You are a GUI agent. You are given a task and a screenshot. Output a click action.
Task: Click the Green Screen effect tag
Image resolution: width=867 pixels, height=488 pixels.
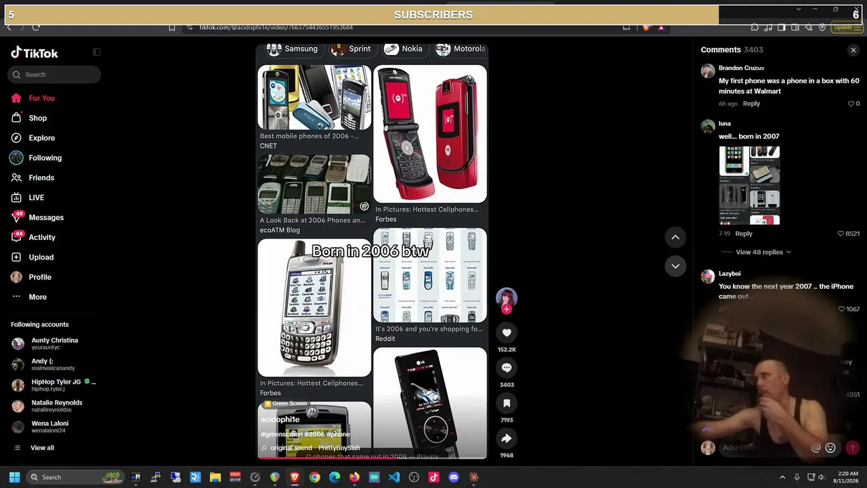point(285,404)
